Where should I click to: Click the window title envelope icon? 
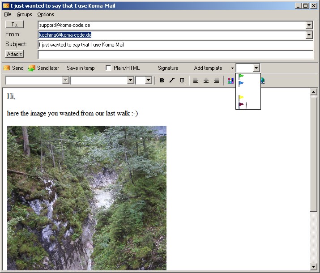[x=6, y=5]
